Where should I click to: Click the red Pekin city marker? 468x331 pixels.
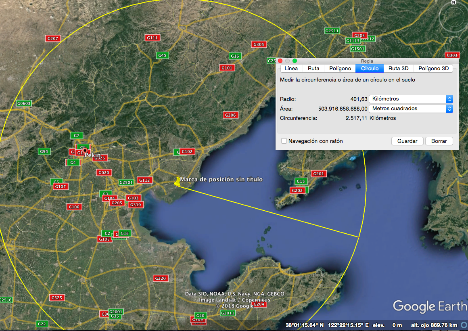pyautogui.click(x=85, y=151)
